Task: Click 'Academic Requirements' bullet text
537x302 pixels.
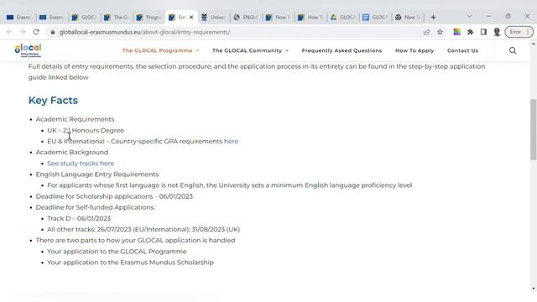Action: [x=75, y=119]
